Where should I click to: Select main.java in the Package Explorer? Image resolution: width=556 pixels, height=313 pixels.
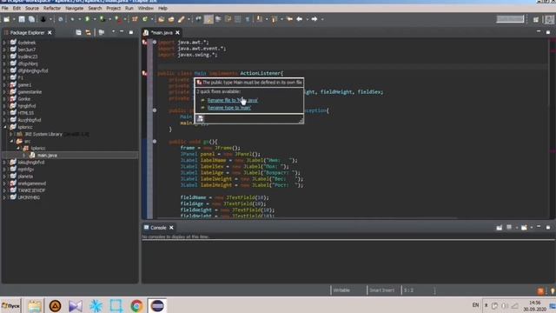47,155
